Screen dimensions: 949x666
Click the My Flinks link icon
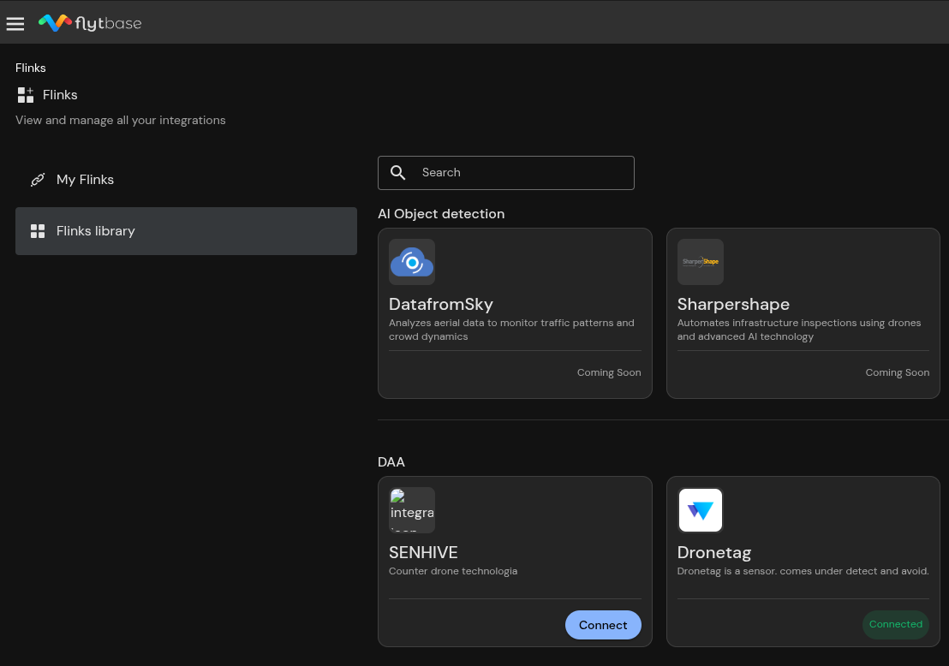38,180
